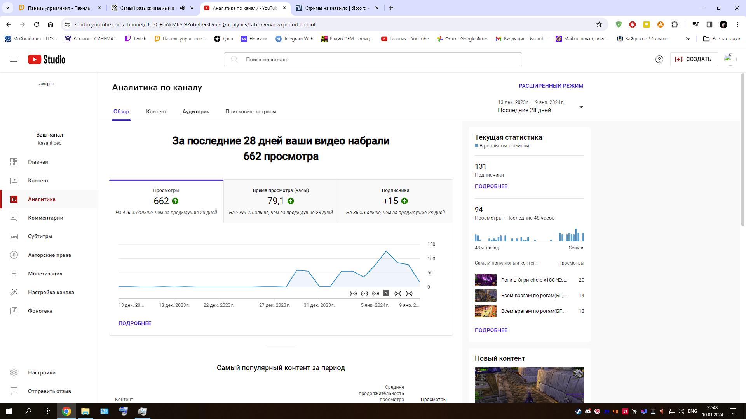746x419 pixels.
Task: Open the extensions puzzle icon
Action: point(675,24)
